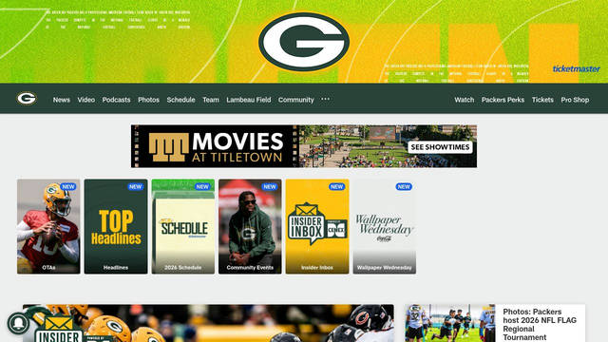The width and height of the screenshot is (608, 342).
Task: Open the flag football photo thumbnail
Action: [450, 323]
